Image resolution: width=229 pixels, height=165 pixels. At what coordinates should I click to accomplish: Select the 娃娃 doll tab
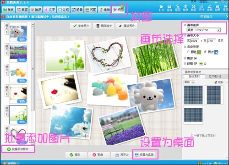104,10
